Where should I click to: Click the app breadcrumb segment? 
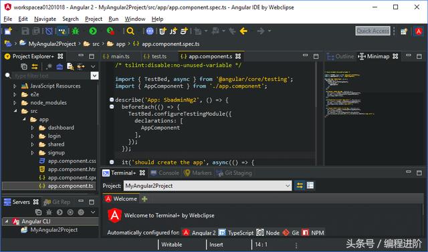[120, 44]
